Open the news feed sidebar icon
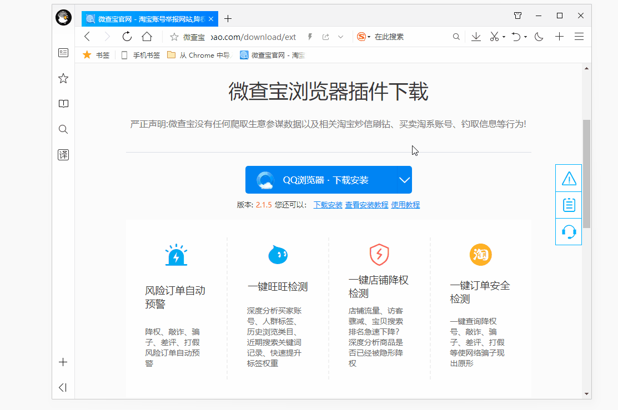The image size is (618, 410). [63, 53]
